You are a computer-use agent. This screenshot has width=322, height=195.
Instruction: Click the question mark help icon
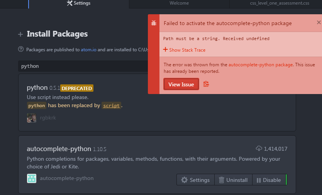click(21, 49)
